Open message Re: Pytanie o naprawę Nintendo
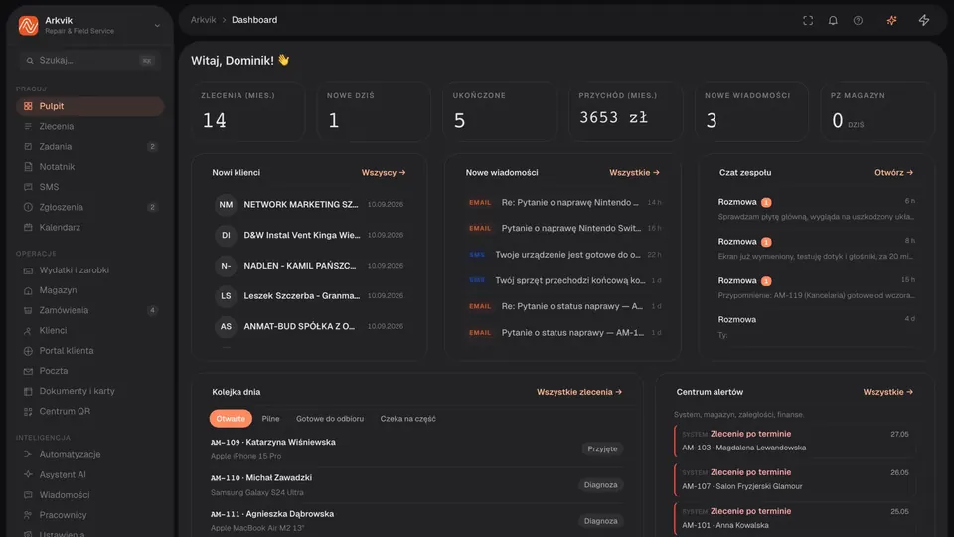Screen dimensions: 954x537 [x=562, y=202]
